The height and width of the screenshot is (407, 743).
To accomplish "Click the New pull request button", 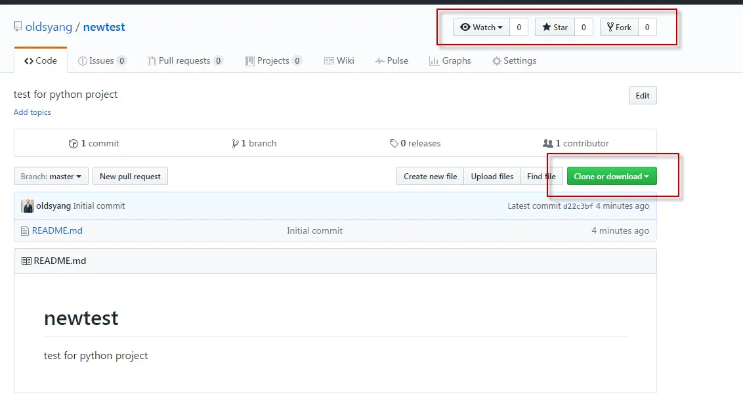I will [131, 176].
